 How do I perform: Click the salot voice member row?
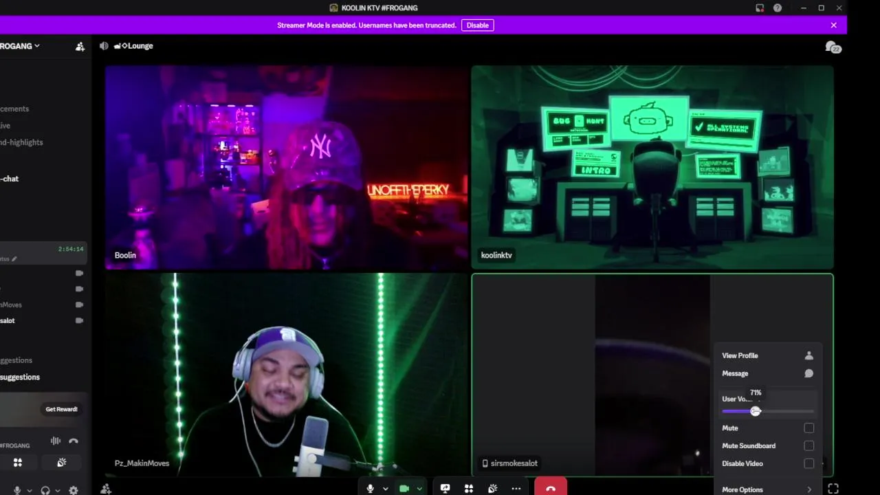coord(43,320)
